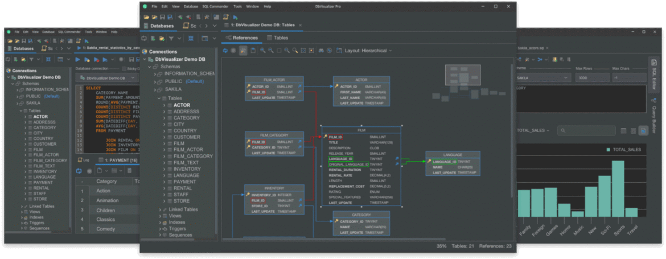Collapse the Tables node in front window tree
The image size is (666, 259).
pyautogui.click(x=159, y=98)
